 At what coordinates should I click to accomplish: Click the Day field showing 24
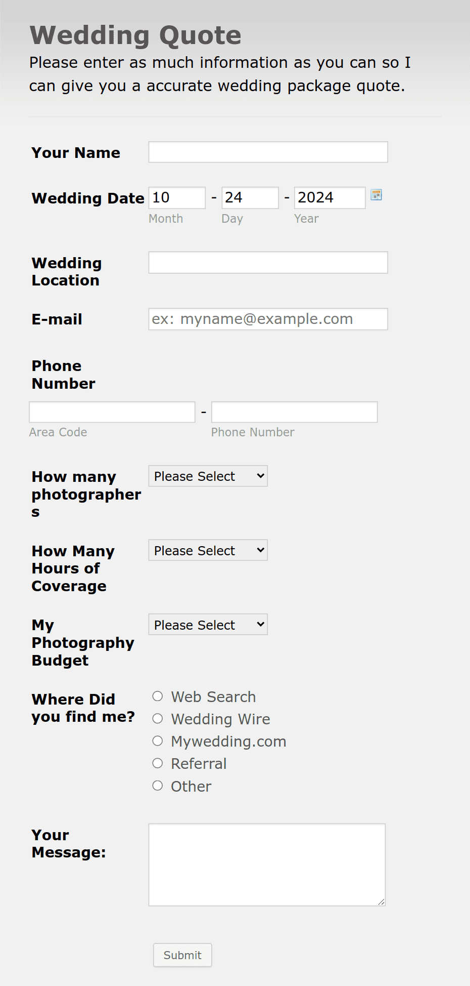click(250, 198)
